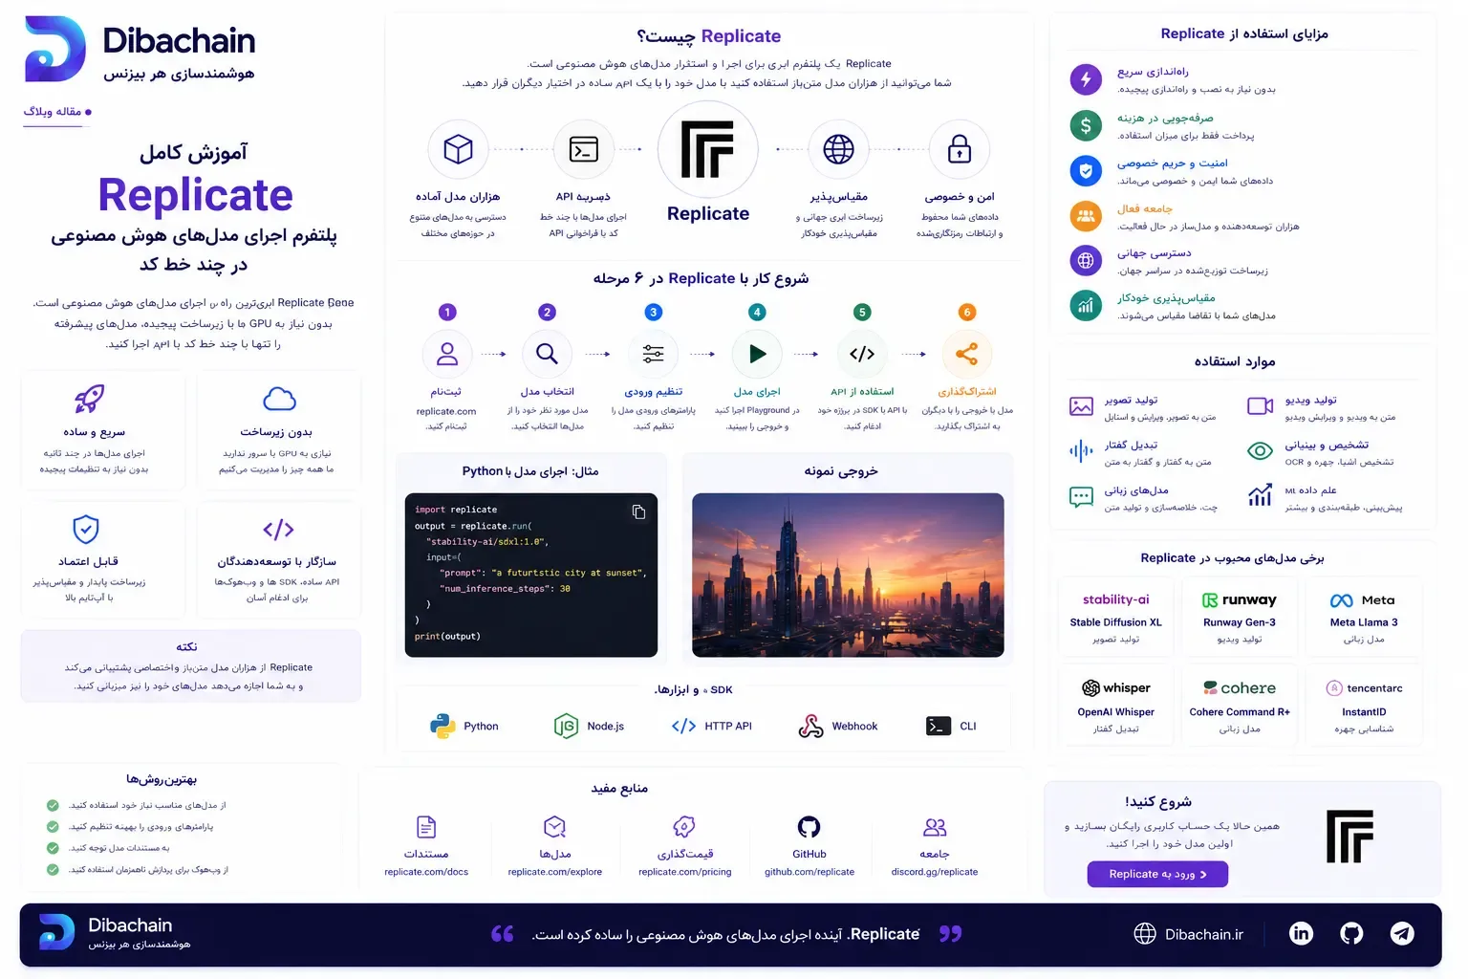This screenshot has height=979, width=1468.
Task: Open replicate.com/pricing link
Action: pyautogui.click(x=684, y=872)
